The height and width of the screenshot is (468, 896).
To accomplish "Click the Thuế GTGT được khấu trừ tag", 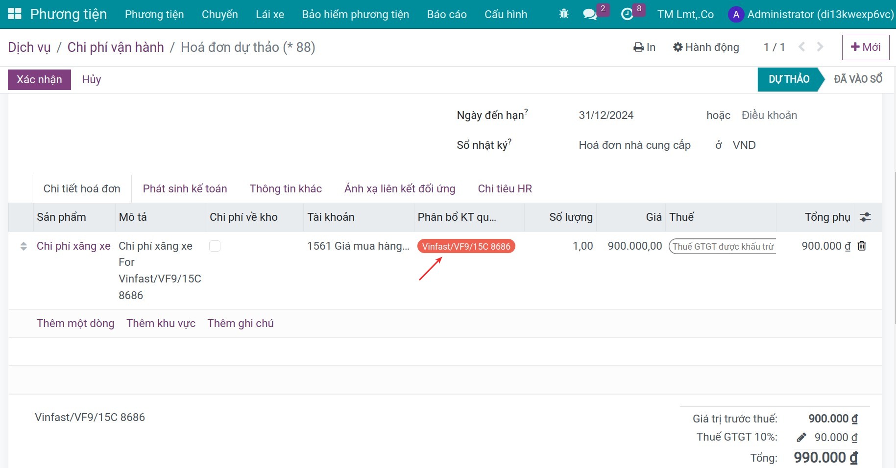I will click(x=722, y=246).
